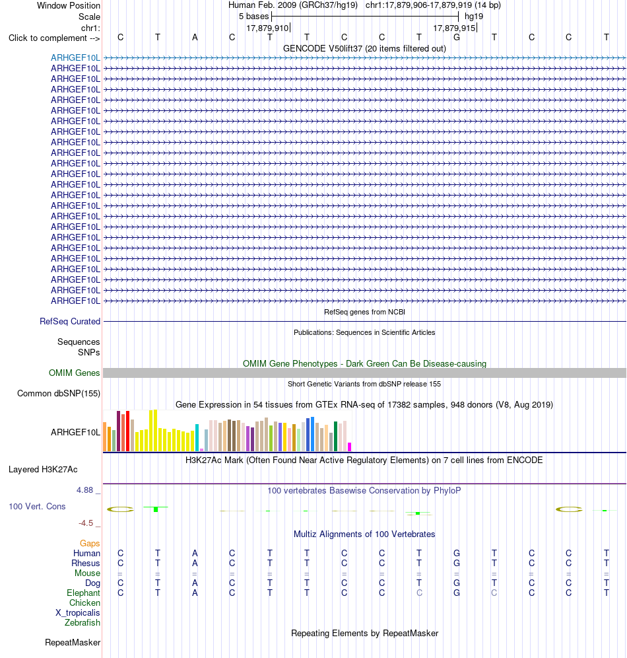Open 'Multiz Alignments of 100 Vertebrates' title
The image size is (627, 658).
point(364,534)
